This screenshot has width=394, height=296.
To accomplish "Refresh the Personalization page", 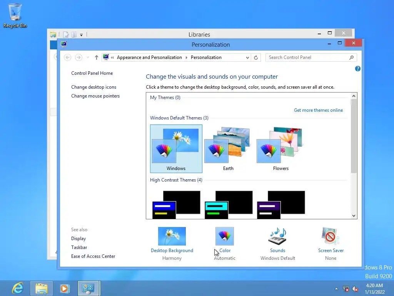I will [x=256, y=58].
